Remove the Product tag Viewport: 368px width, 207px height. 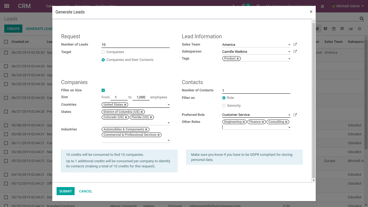click(x=238, y=58)
